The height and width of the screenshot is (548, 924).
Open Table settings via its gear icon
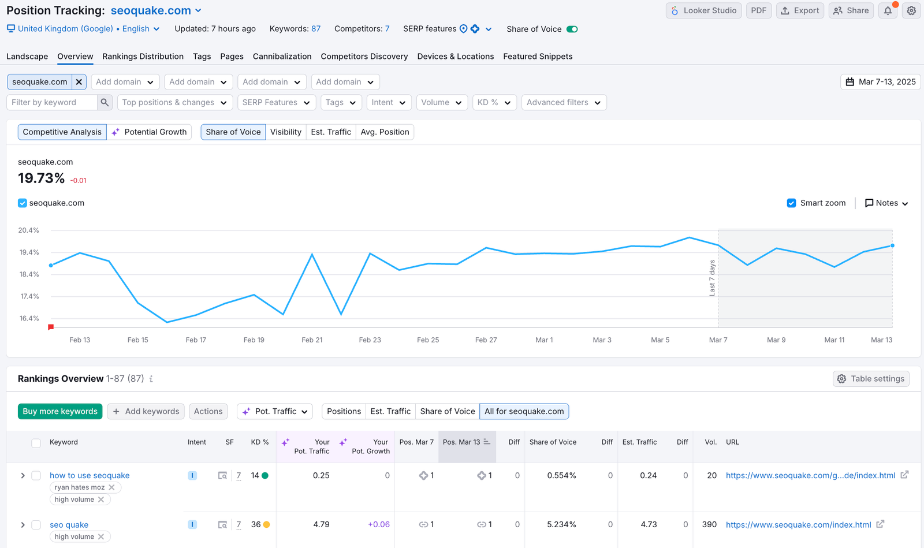842,379
